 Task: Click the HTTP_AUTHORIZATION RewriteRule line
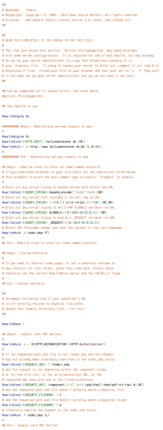click(53, 344)
